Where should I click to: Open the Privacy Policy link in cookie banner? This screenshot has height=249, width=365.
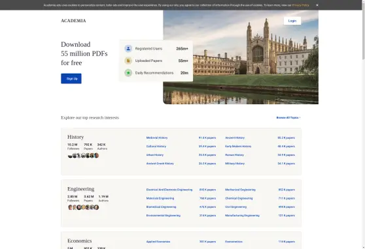click(x=300, y=5)
